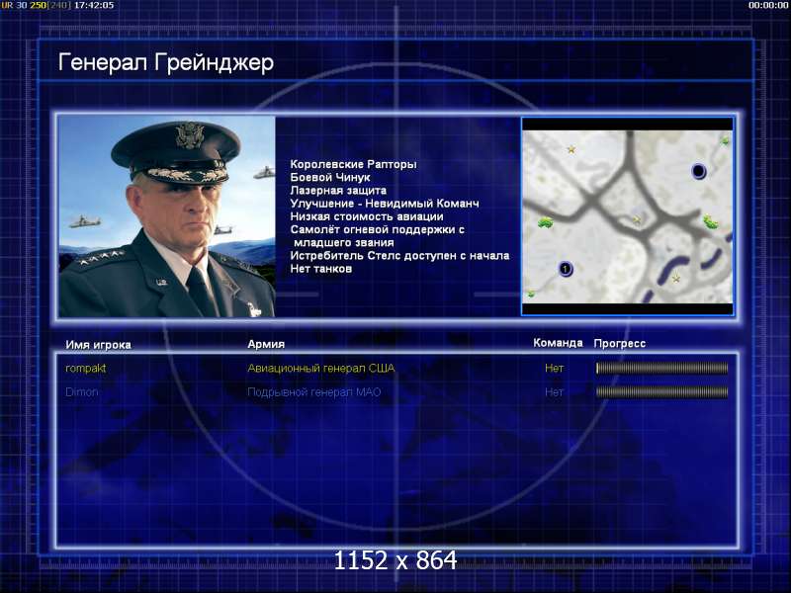Click the title 'Генерал Грейнджер'

click(x=166, y=63)
